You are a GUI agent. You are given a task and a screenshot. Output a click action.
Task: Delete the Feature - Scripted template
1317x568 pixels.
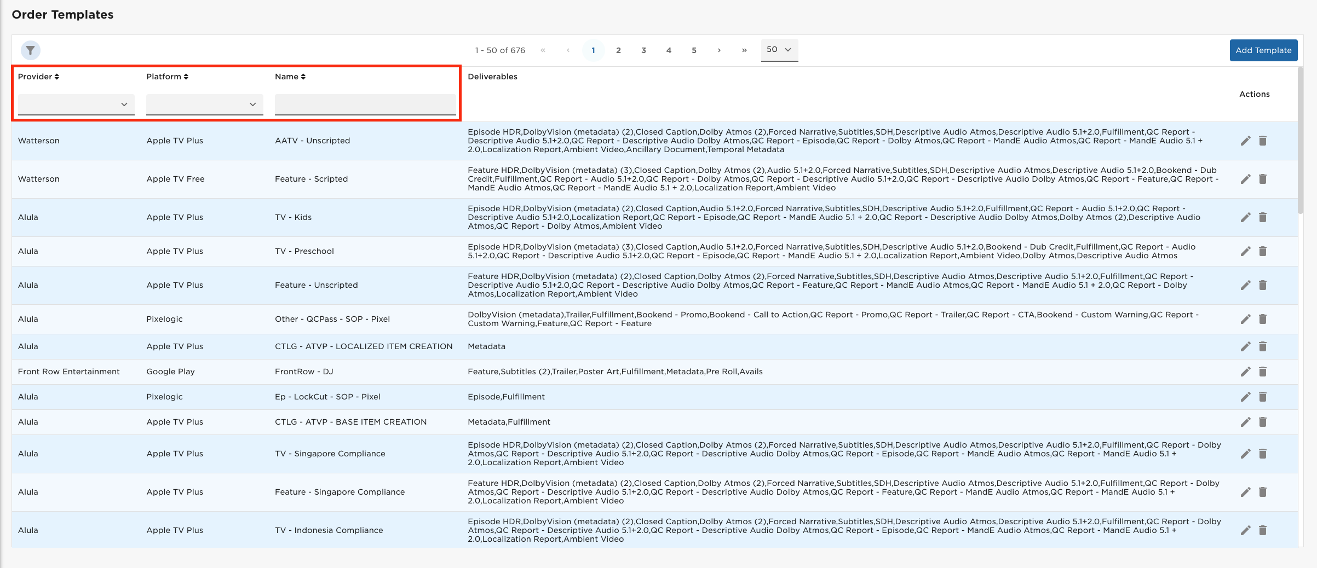click(1263, 179)
